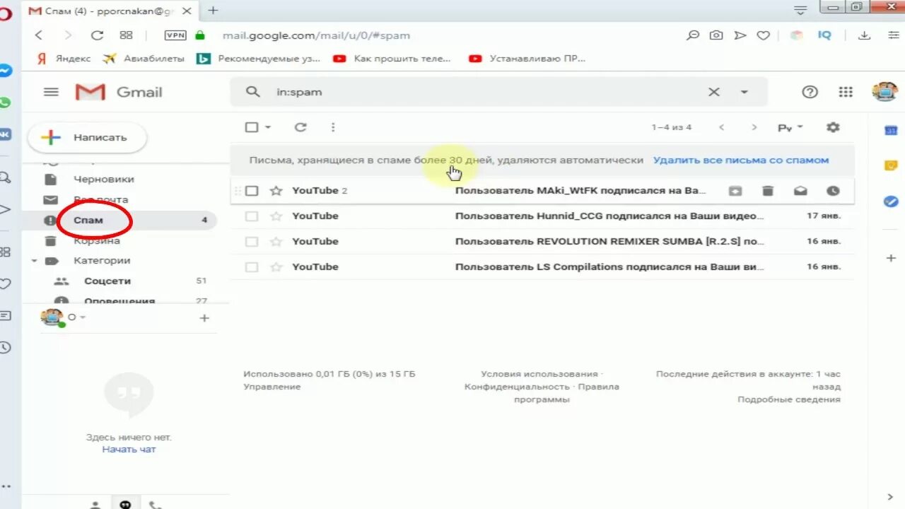Image resolution: width=905 pixels, height=509 pixels.
Task: Open Google Keep in side panel
Action: 891,165
